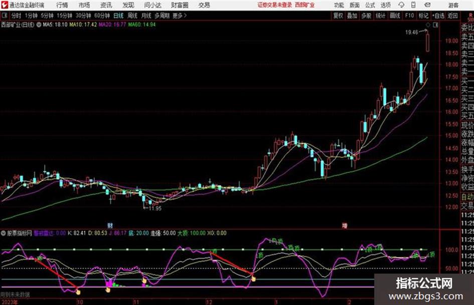Select the 月线 monthly chart tab
This screenshot has width=474, height=305.
coord(146,16)
